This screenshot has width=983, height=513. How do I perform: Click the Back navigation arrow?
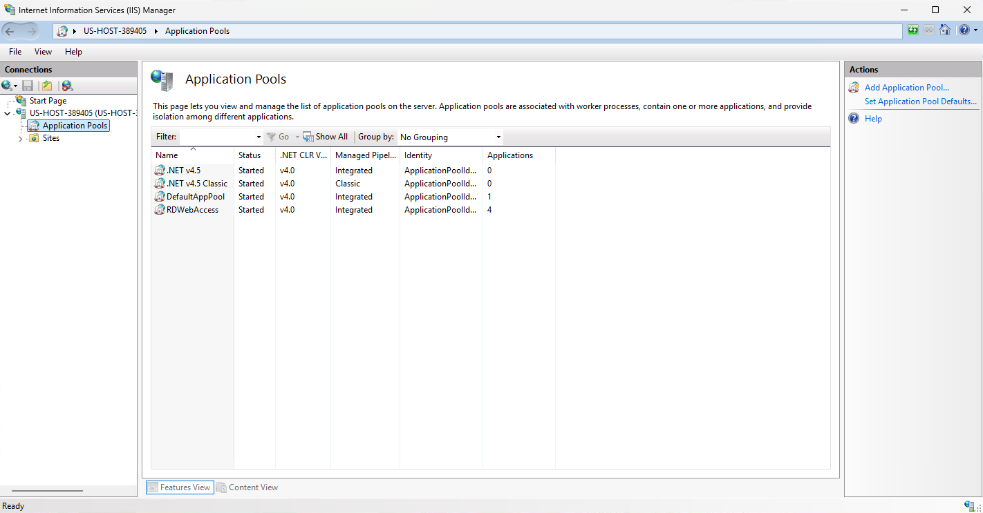click(x=10, y=31)
